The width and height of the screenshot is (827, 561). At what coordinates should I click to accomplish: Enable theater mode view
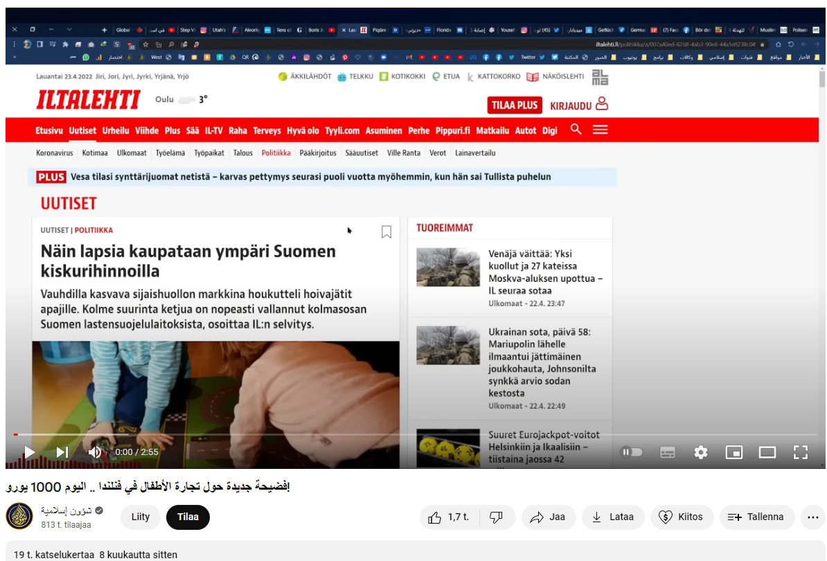tap(767, 452)
